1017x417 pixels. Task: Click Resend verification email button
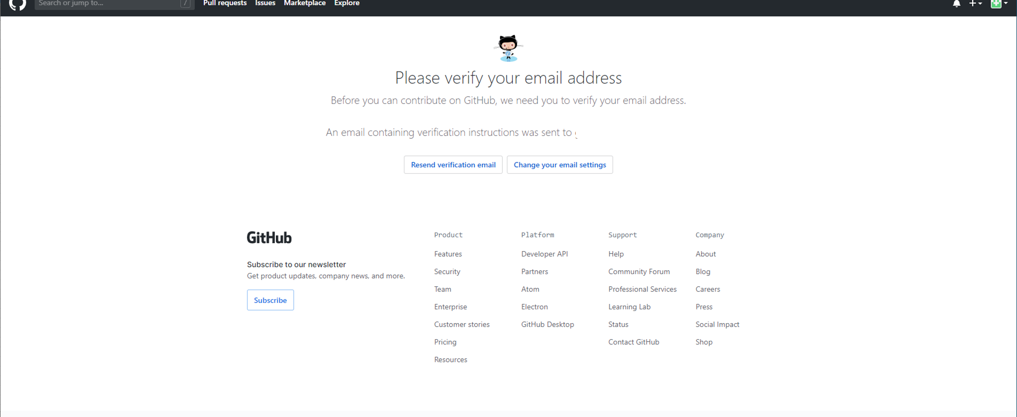tap(453, 165)
